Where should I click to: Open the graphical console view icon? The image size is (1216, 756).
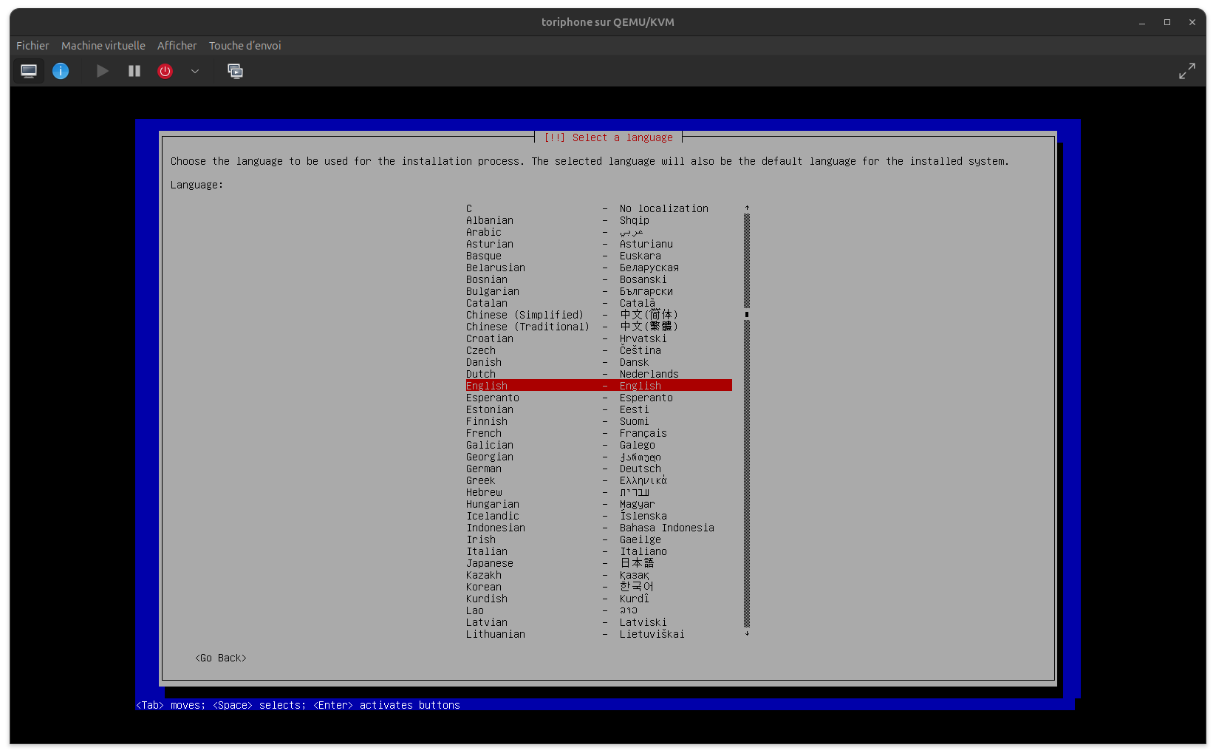coord(29,71)
